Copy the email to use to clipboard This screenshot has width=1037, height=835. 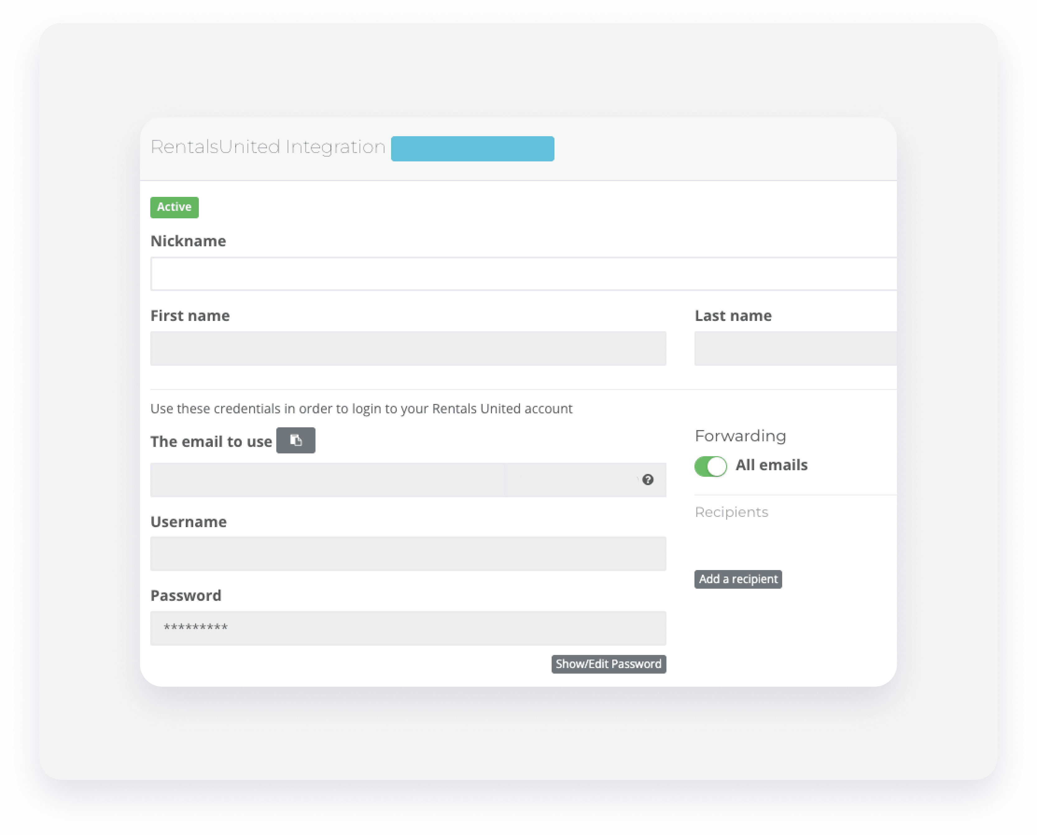pos(296,440)
